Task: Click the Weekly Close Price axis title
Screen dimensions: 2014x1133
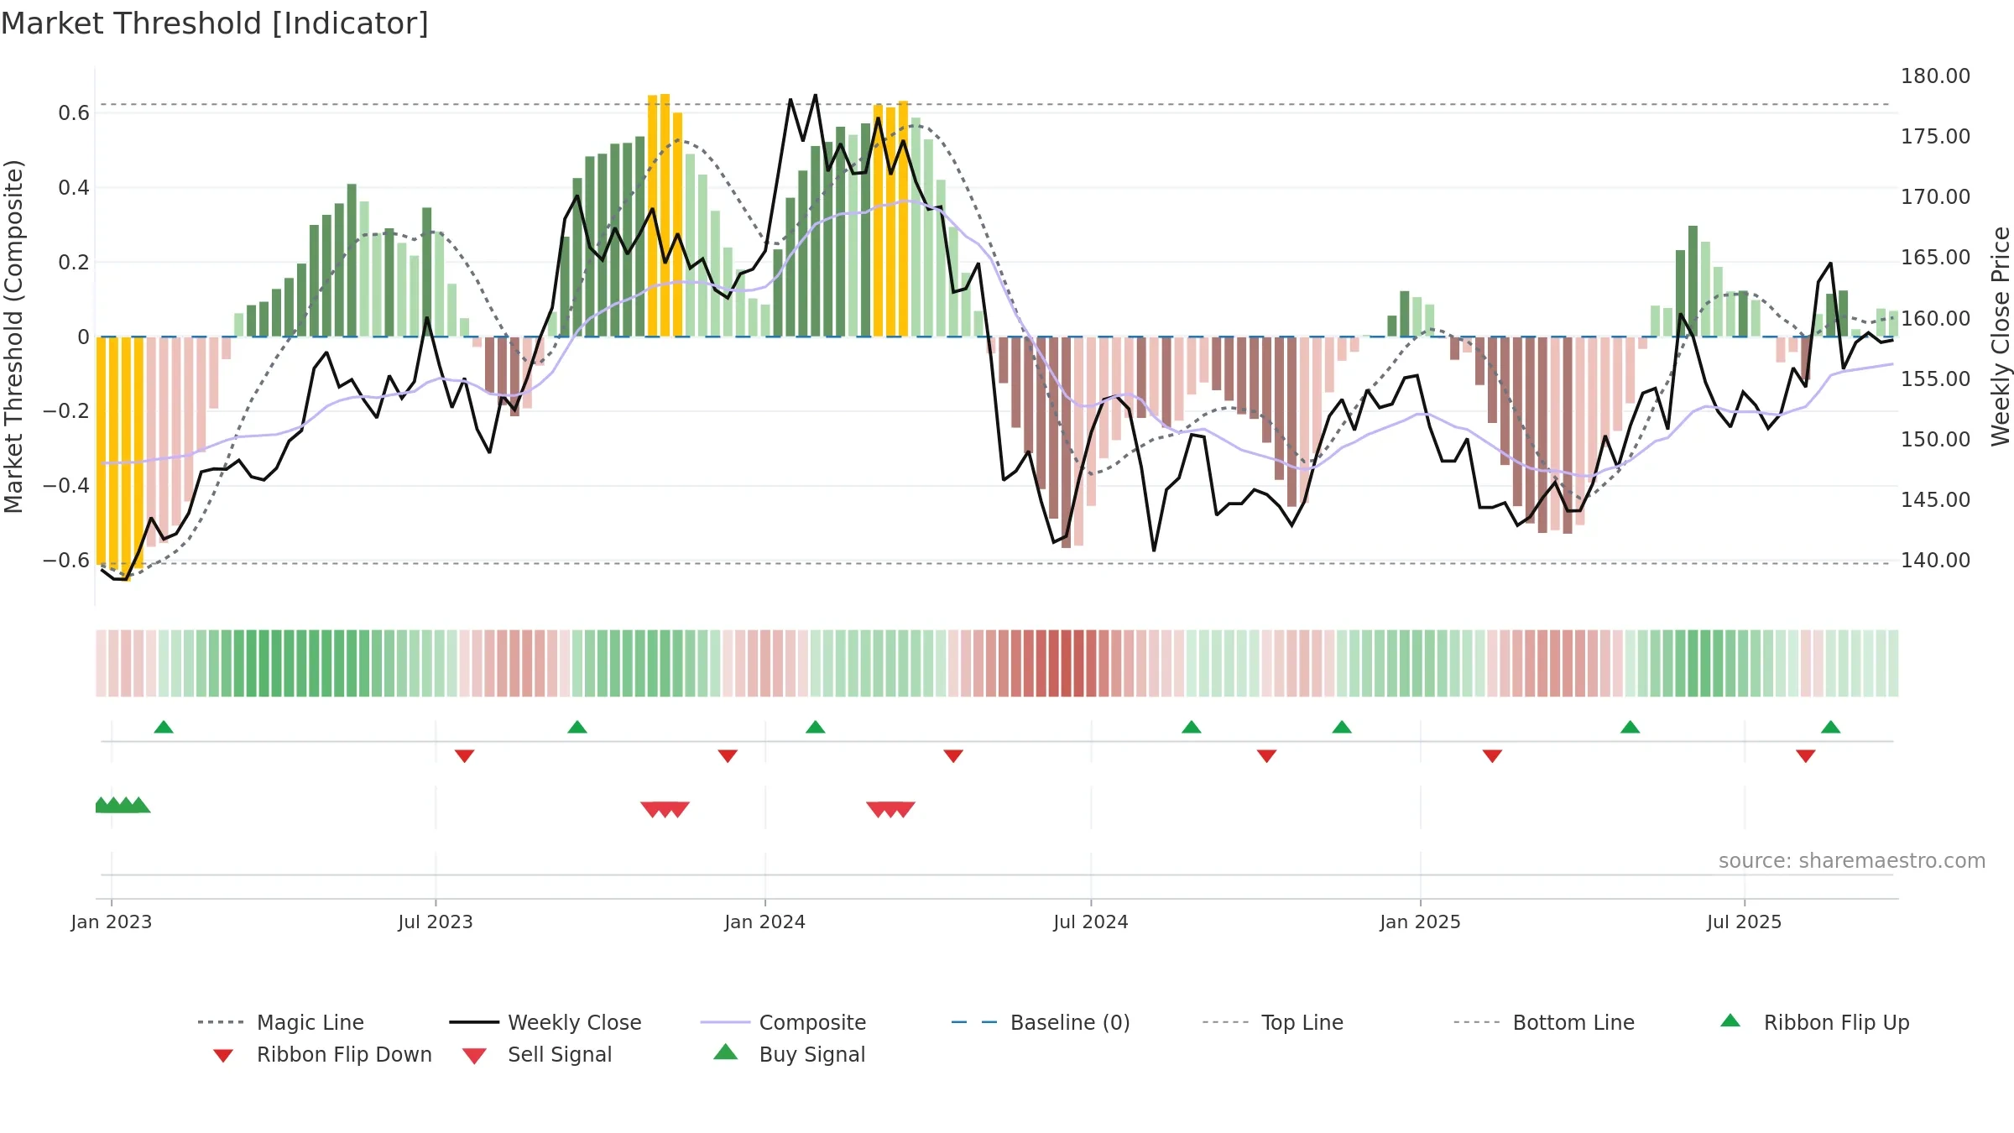Action: click(x=2001, y=337)
